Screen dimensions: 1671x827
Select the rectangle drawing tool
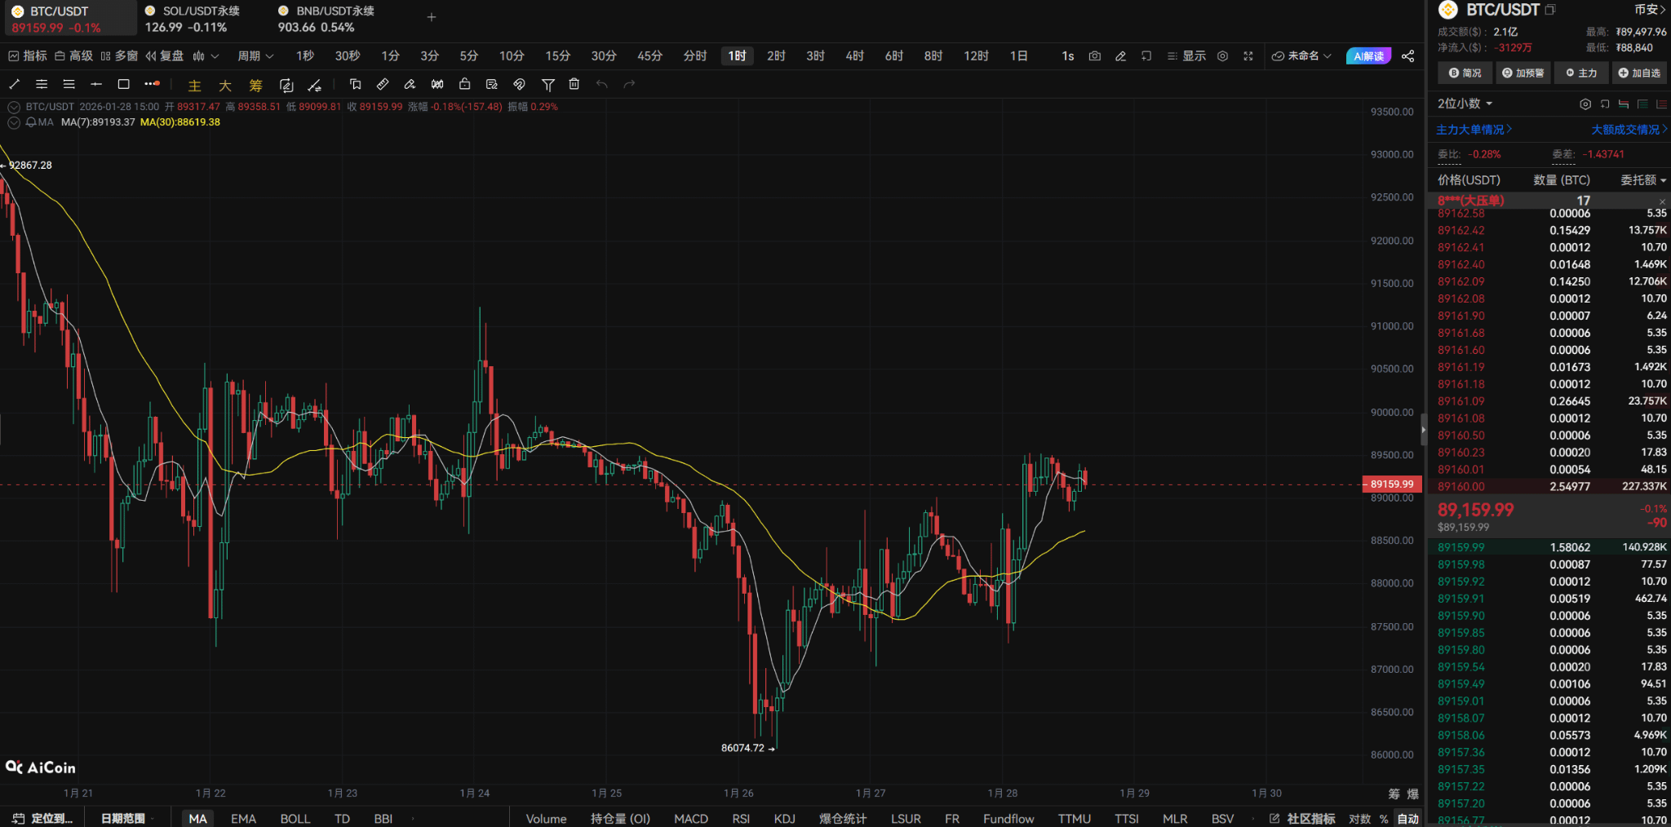124,84
